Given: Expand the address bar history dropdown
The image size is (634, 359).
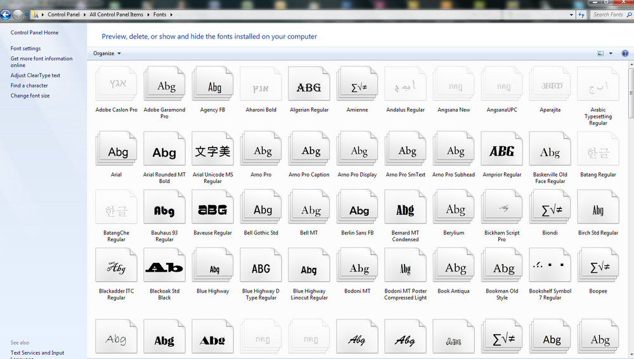Looking at the screenshot, I should click(x=571, y=15).
